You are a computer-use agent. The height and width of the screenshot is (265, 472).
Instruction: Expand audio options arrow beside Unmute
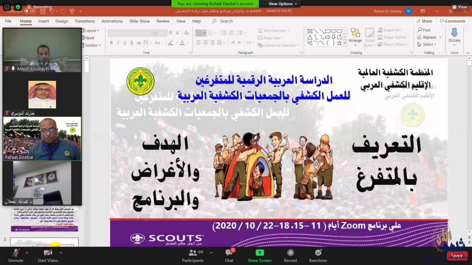[x=27, y=252]
